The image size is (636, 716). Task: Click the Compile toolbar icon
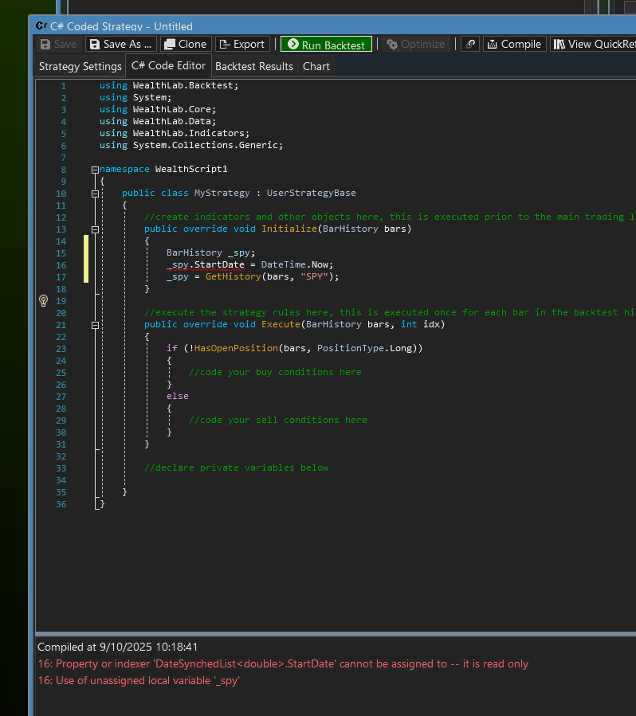tap(492, 45)
